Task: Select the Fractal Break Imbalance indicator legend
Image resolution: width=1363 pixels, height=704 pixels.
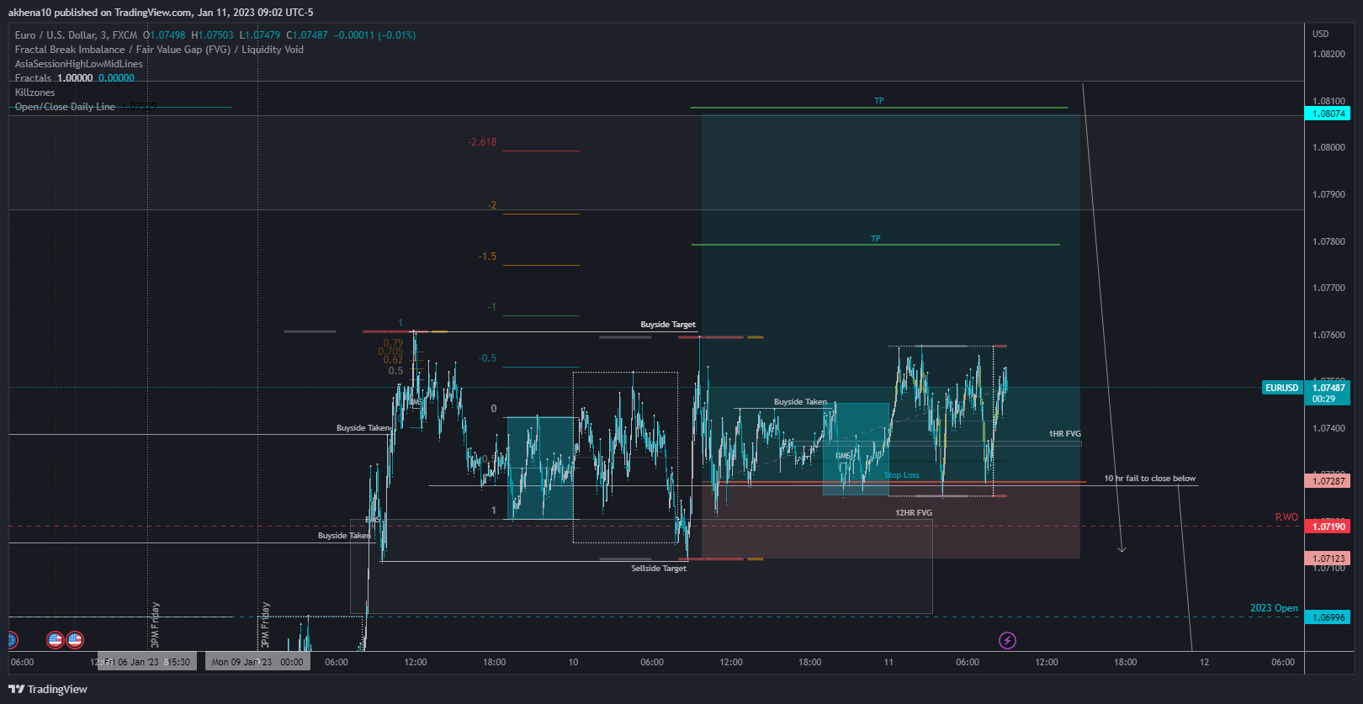Action: [159, 50]
